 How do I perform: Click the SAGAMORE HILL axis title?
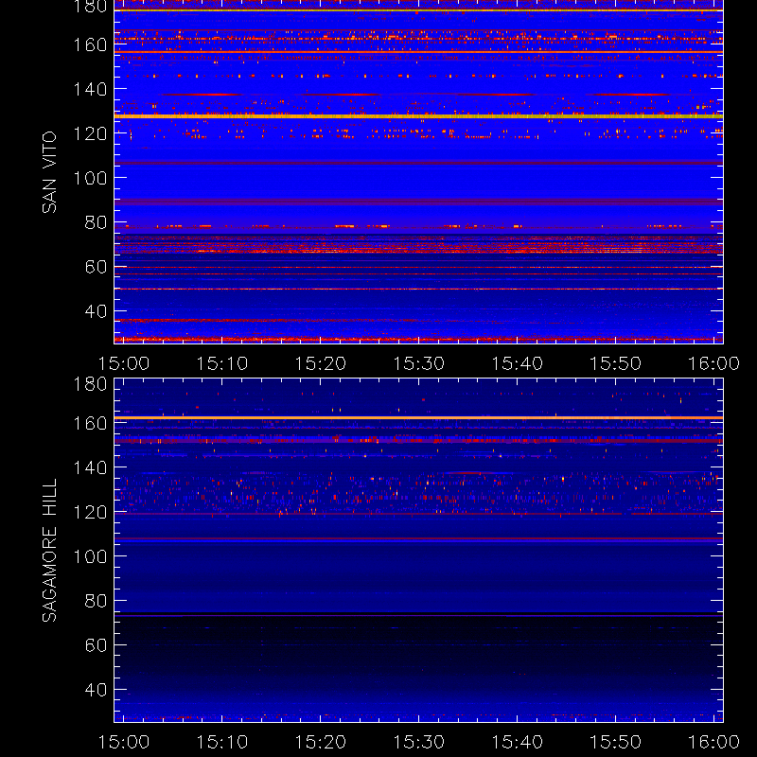coord(49,551)
